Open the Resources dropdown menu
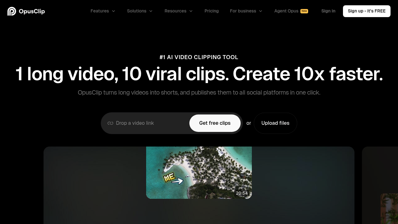Screen dimensions: 398x224 click(175, 11)
